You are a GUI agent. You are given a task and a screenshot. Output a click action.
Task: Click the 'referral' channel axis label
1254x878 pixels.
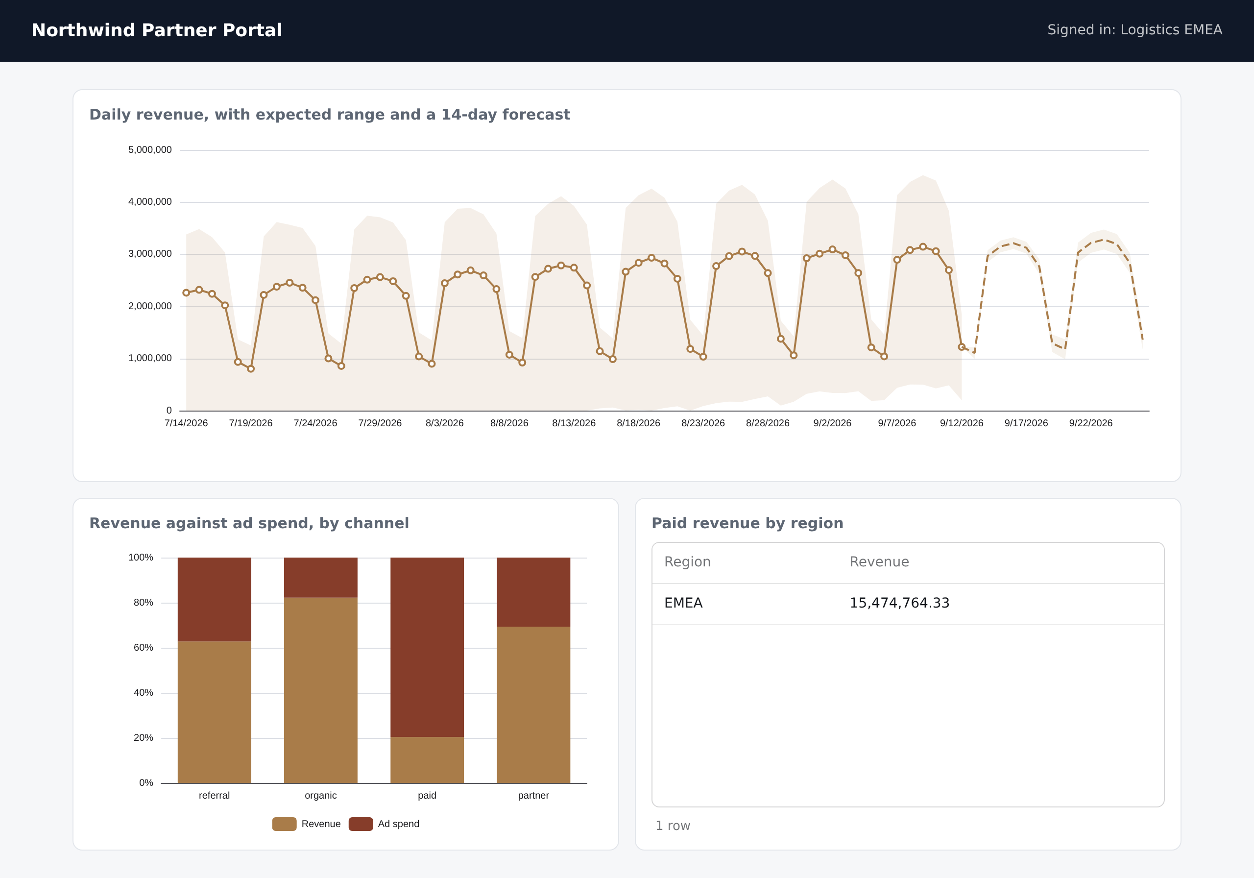(214, 796)
